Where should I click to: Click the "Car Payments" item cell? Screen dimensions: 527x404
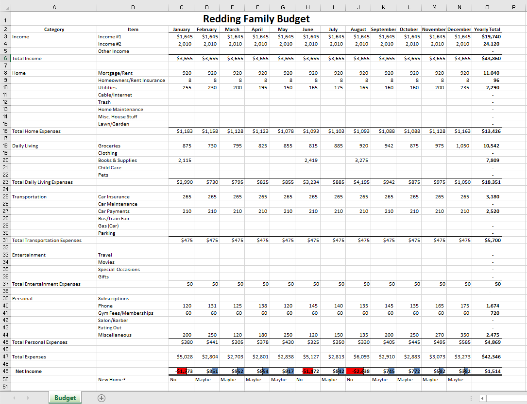tap(133, 211)
